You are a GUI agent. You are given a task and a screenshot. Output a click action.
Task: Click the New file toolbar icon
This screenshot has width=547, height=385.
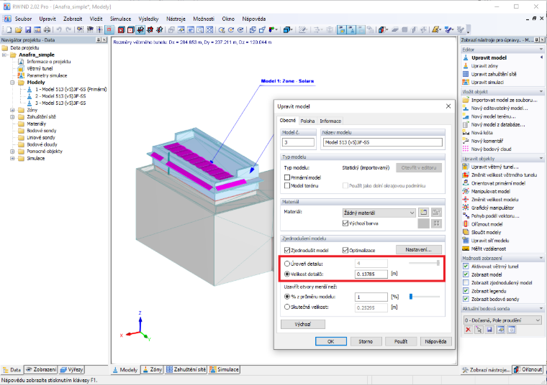click(9, 30)
